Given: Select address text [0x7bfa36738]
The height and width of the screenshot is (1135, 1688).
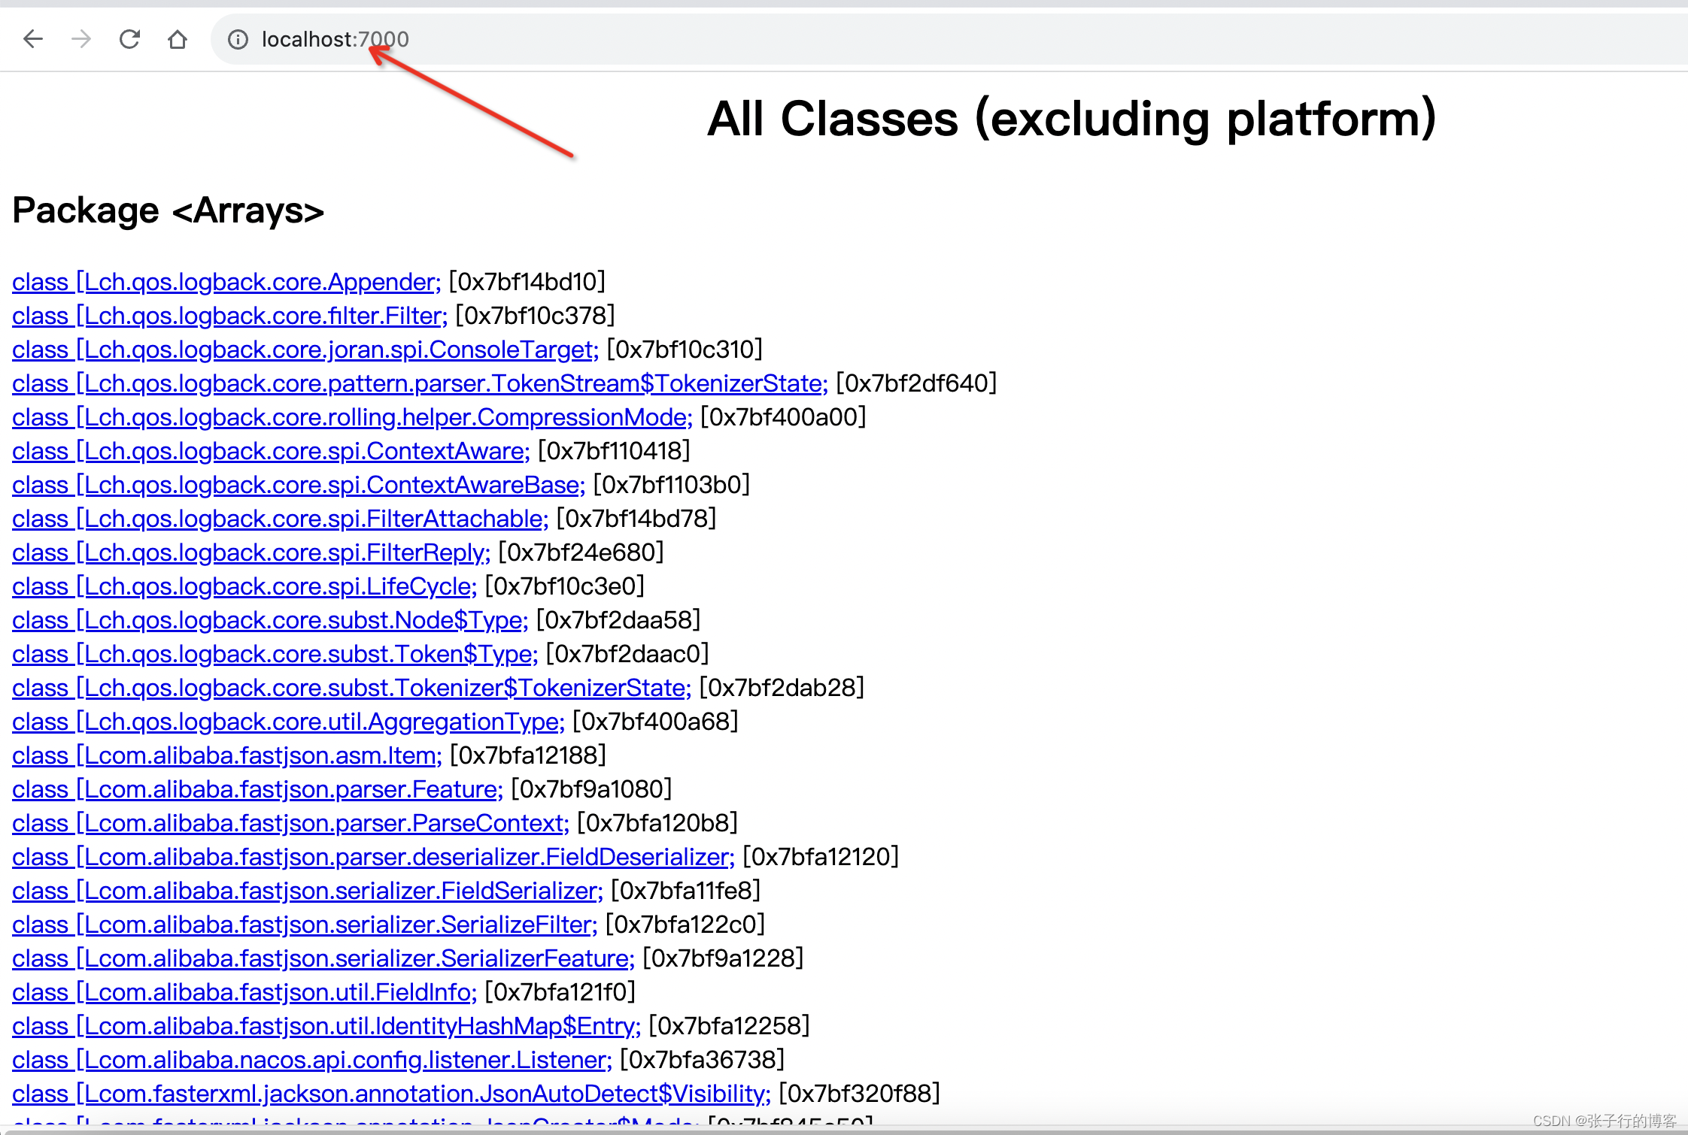Looking at the screenshot, I should point(703,1060).
